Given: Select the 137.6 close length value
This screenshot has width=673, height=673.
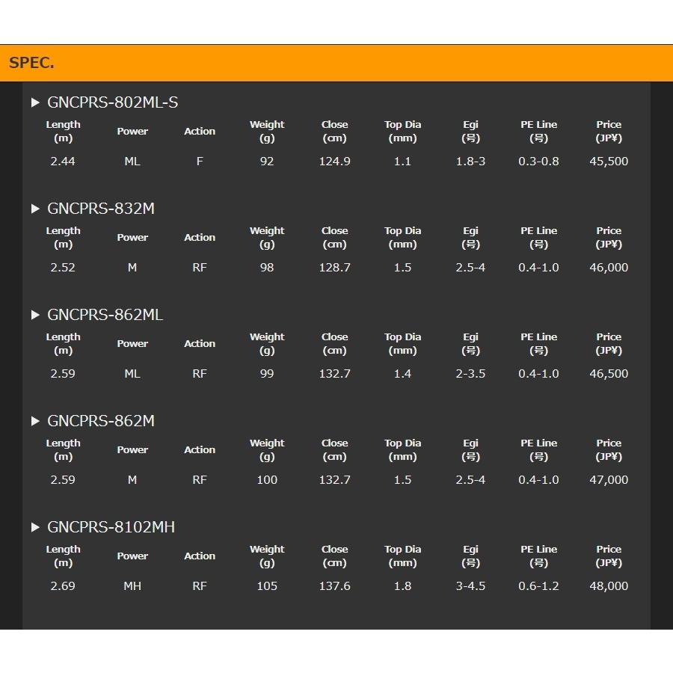Looking at the screenshot, I should (x=334, y=586).
